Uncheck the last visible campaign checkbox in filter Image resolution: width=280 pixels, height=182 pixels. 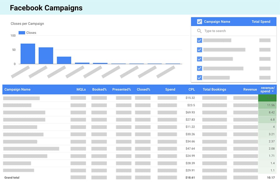pos(199,78)
